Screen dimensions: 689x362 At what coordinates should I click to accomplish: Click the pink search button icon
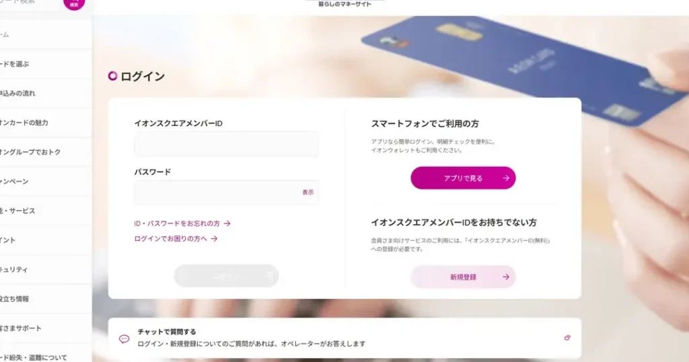74,4
